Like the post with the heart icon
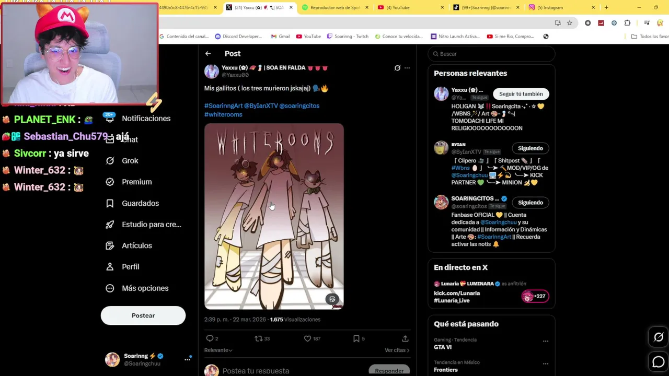 307,338
